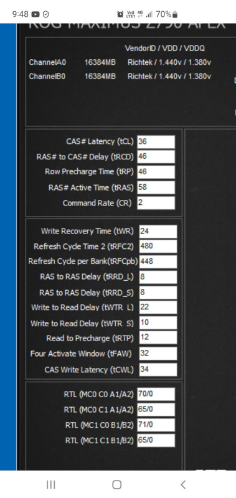Select the tRFCpb field showing 448
The height and width of the screenshot is (498, 236).
pos(158,261)
